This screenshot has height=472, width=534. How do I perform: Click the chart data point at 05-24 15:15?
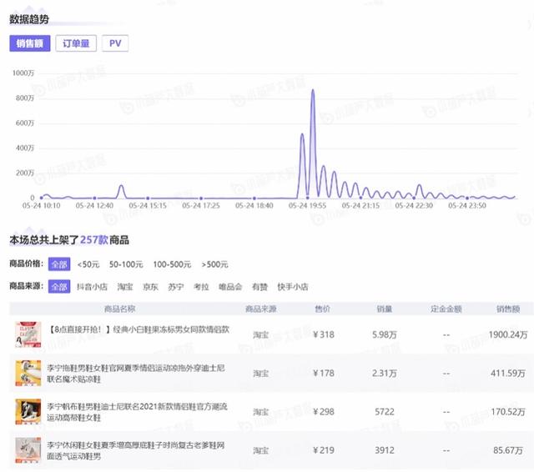148,198
